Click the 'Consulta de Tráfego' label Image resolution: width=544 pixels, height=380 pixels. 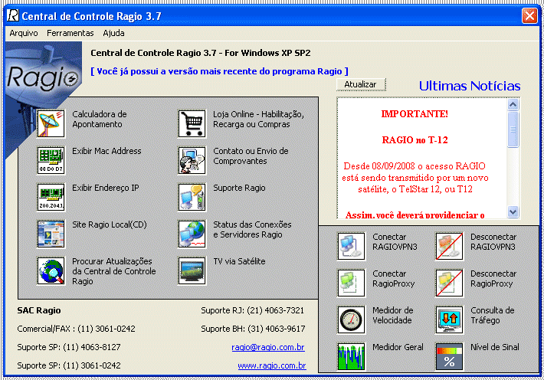(x=493, y=315)
